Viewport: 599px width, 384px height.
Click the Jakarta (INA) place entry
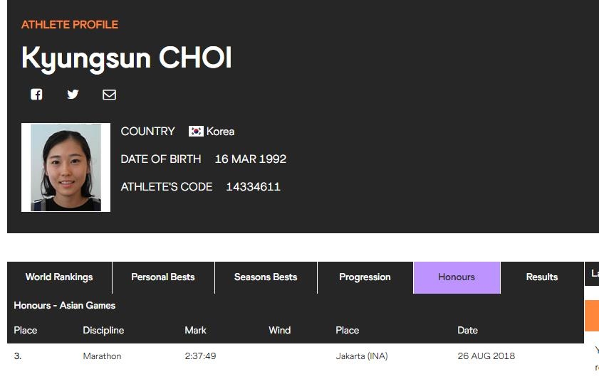362,356
